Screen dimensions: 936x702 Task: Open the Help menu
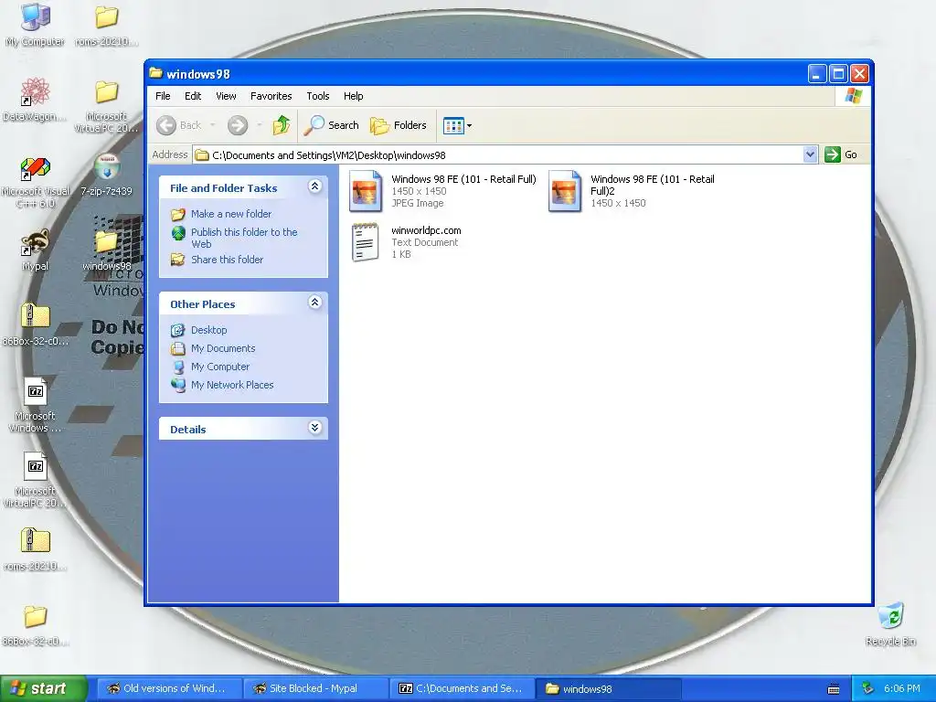click(353, 96)
